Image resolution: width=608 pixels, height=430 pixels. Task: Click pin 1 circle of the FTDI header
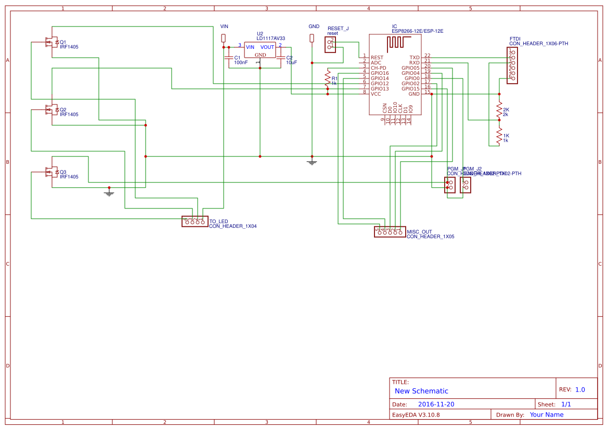pyautogui.click(x=513, y=52)
